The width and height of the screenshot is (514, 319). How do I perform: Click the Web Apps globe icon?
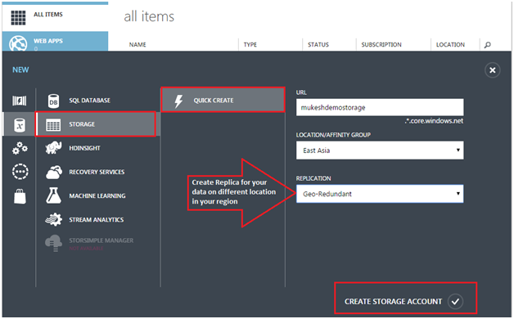(18, 43)
